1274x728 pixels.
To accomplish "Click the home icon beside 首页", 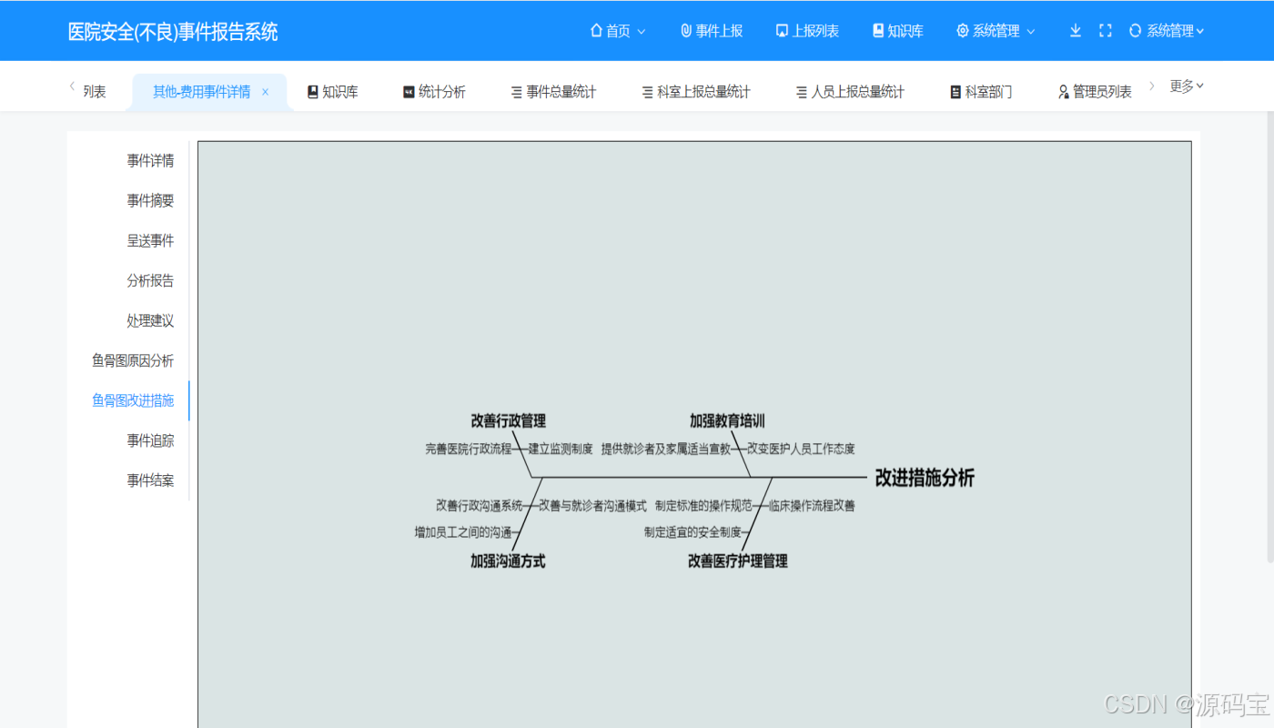I will click(596, 31).
